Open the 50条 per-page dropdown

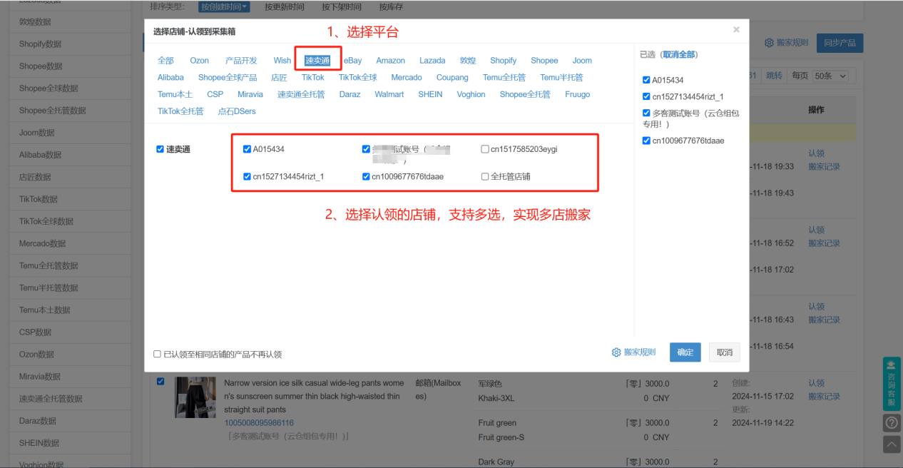pos(831,76)
